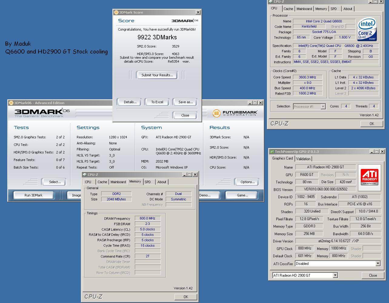
Task: Click the 3DMark06 logo in Score window
Action: click(185, 21)
